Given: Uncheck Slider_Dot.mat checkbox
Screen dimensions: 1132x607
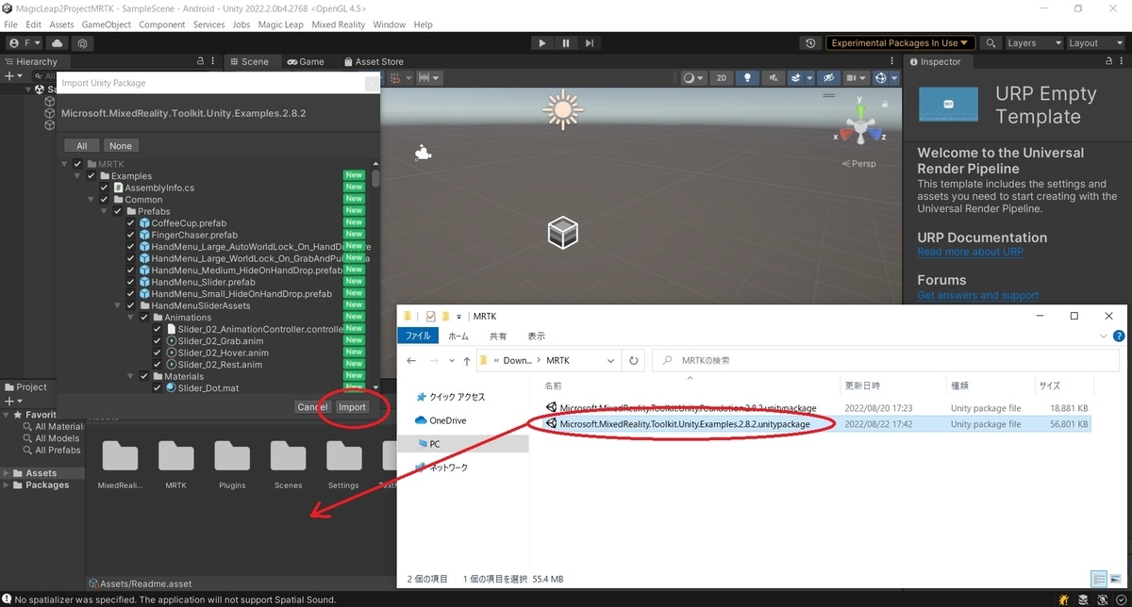Looking at the screenshot, I should point(158,387).
